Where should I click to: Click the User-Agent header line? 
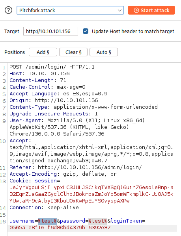(77, 127)
